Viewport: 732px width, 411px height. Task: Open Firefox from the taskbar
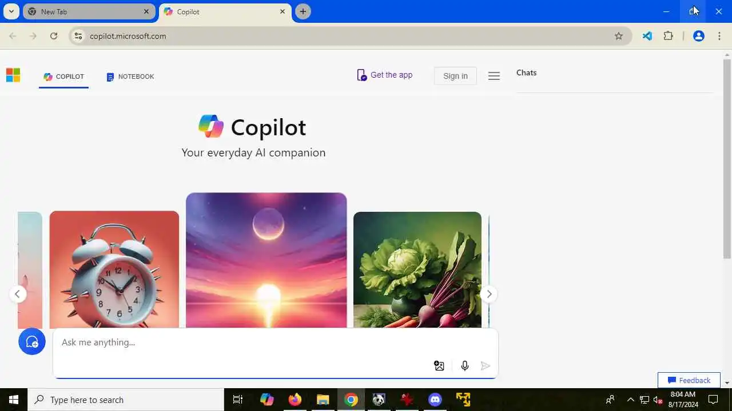(295, 400)
